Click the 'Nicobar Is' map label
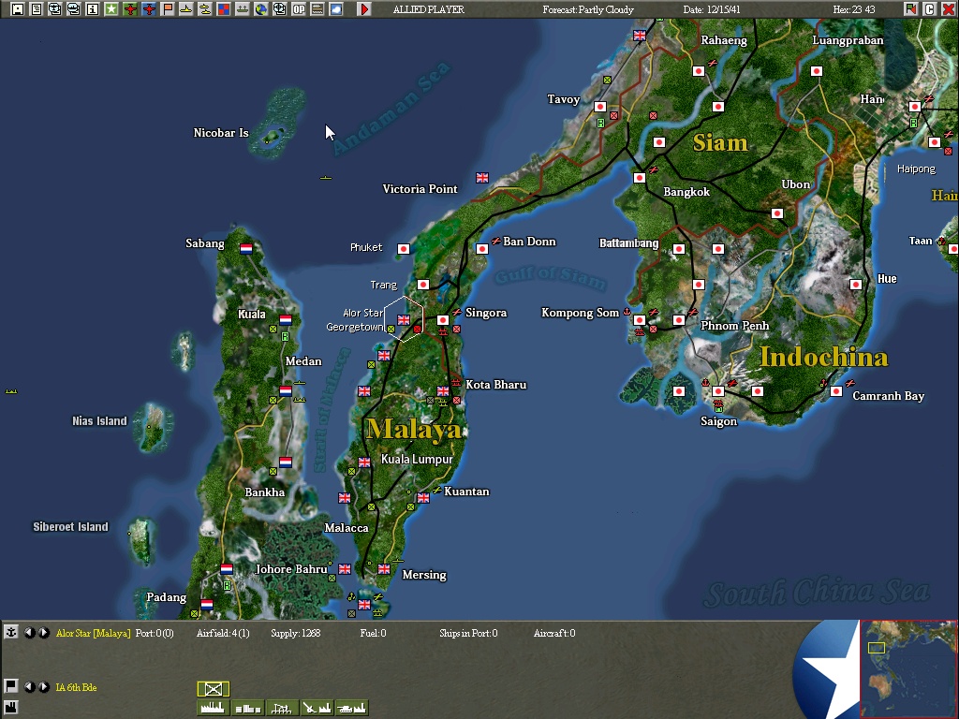This screenshot has width=959, height=719. [x=221, y=133]
